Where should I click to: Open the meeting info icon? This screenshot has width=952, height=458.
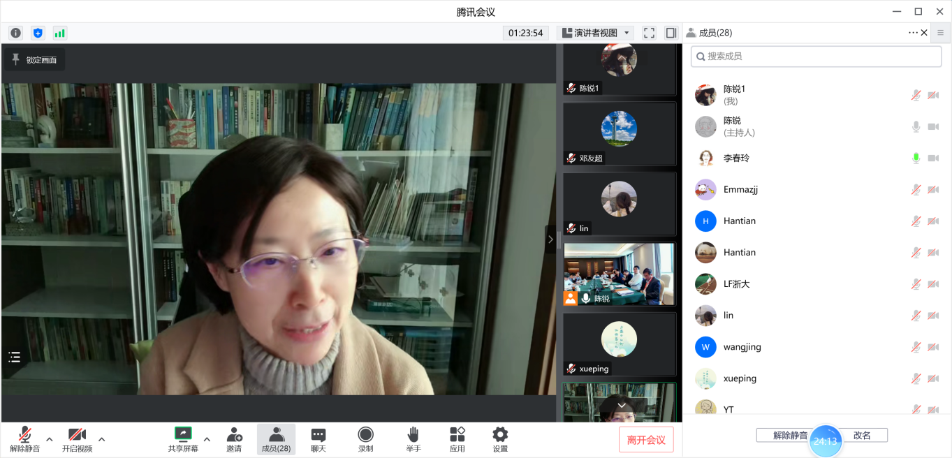tap(15, 33)
